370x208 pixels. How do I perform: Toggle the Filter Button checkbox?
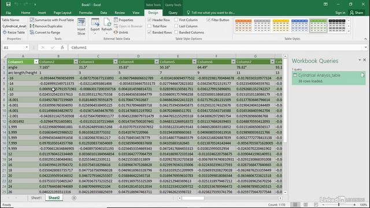(208, 20)
